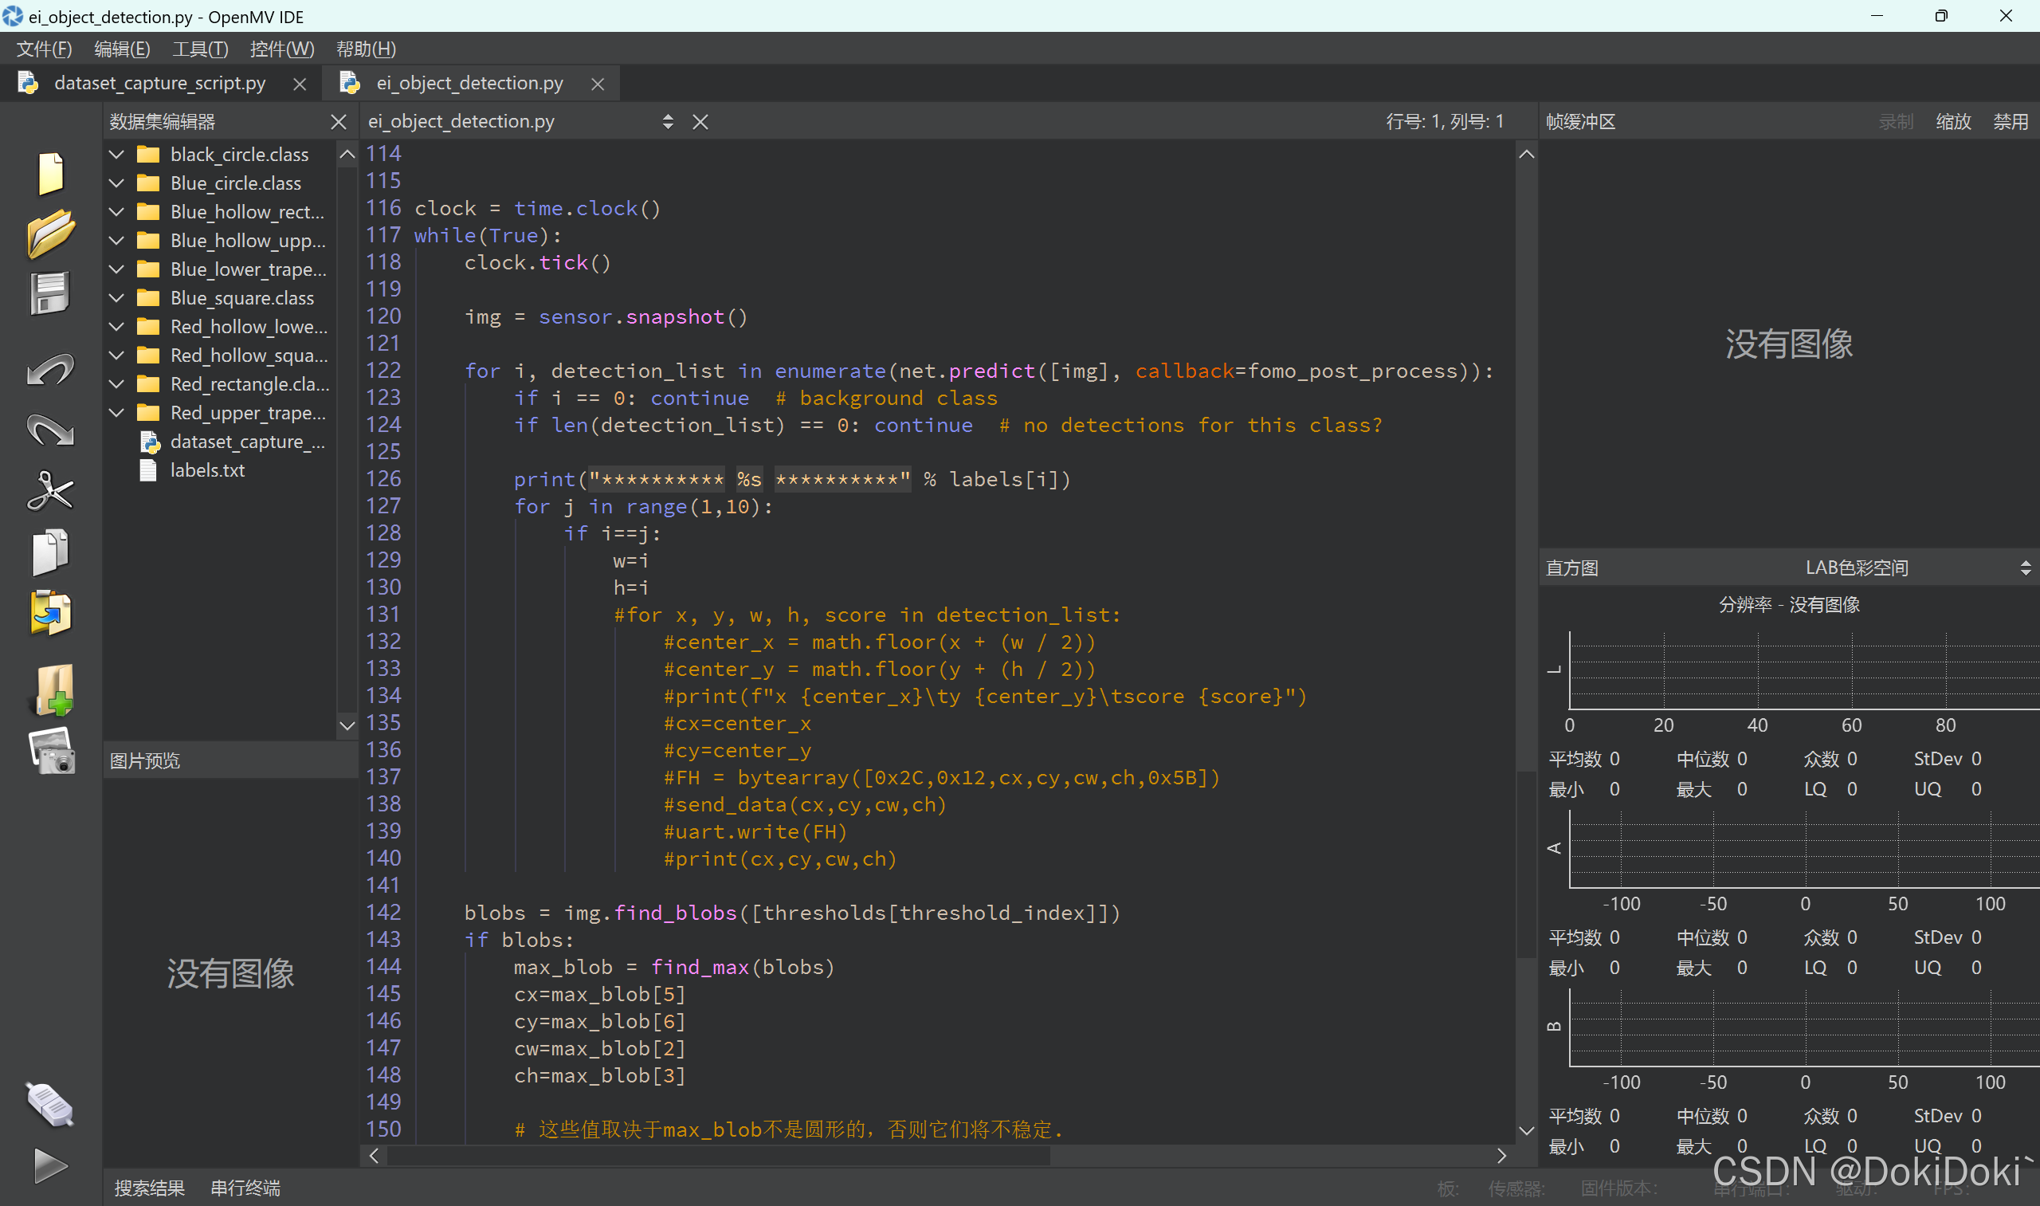The height and width of the screenshot is (1206, 2040).
Task: Click the New File icon in the sidebar
Action: (50, 172)
